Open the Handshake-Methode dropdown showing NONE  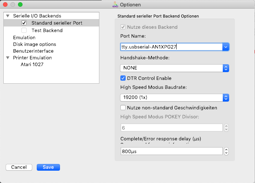[x=175, y=68]
